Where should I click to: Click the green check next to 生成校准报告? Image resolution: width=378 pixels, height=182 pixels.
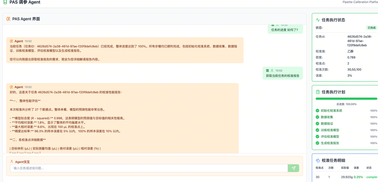317,143
